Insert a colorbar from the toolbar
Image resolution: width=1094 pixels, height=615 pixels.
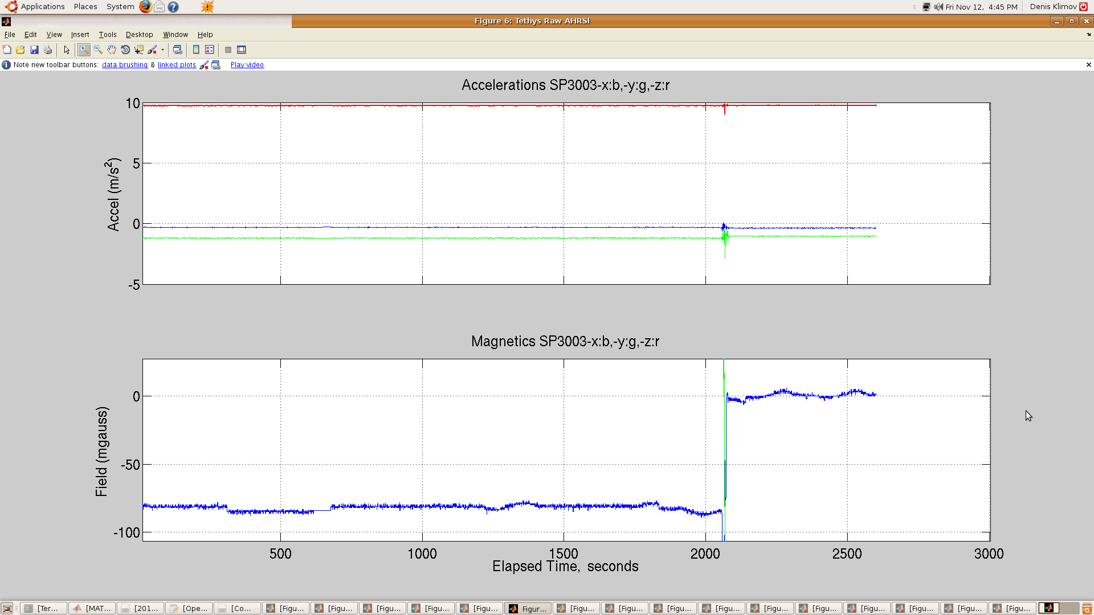[196, 50]
